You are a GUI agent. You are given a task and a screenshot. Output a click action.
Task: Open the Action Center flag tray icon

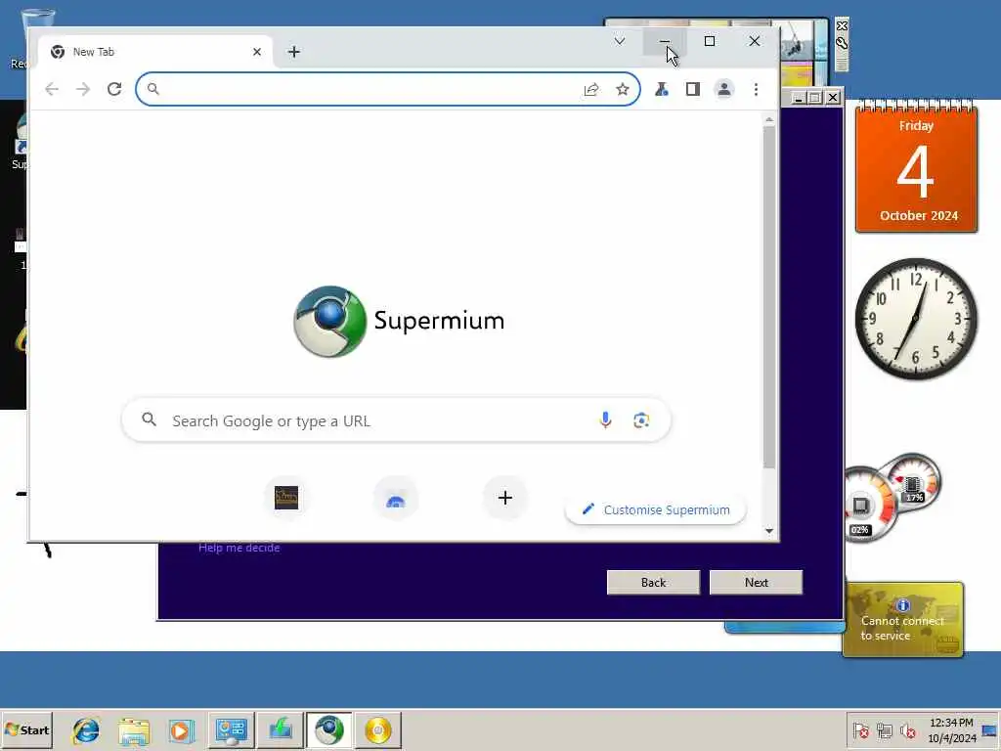pyautogui.click(x=860, y=729)
